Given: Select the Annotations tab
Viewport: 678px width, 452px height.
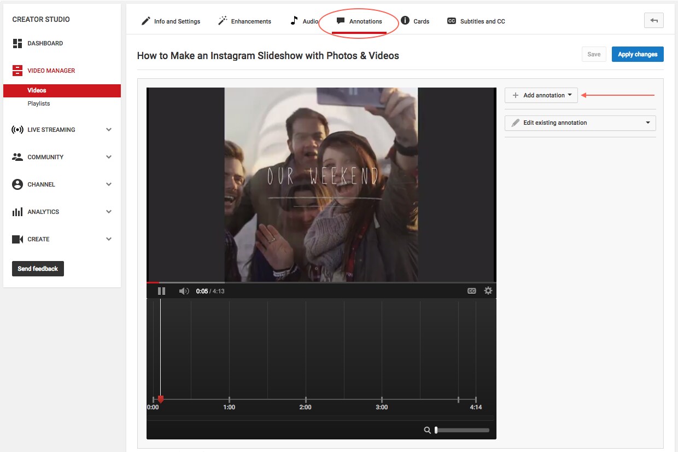Looking at the screenshot, I should [359, 21].
